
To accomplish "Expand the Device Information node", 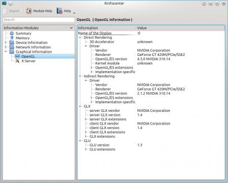I will click(x=6, y=42).
